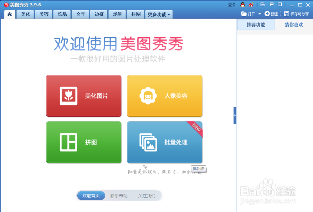This screenshot has width=313, height=212.
Task: Open the blue 批量处理 tile
Action: pyautogui.click(x=165, y=142)
